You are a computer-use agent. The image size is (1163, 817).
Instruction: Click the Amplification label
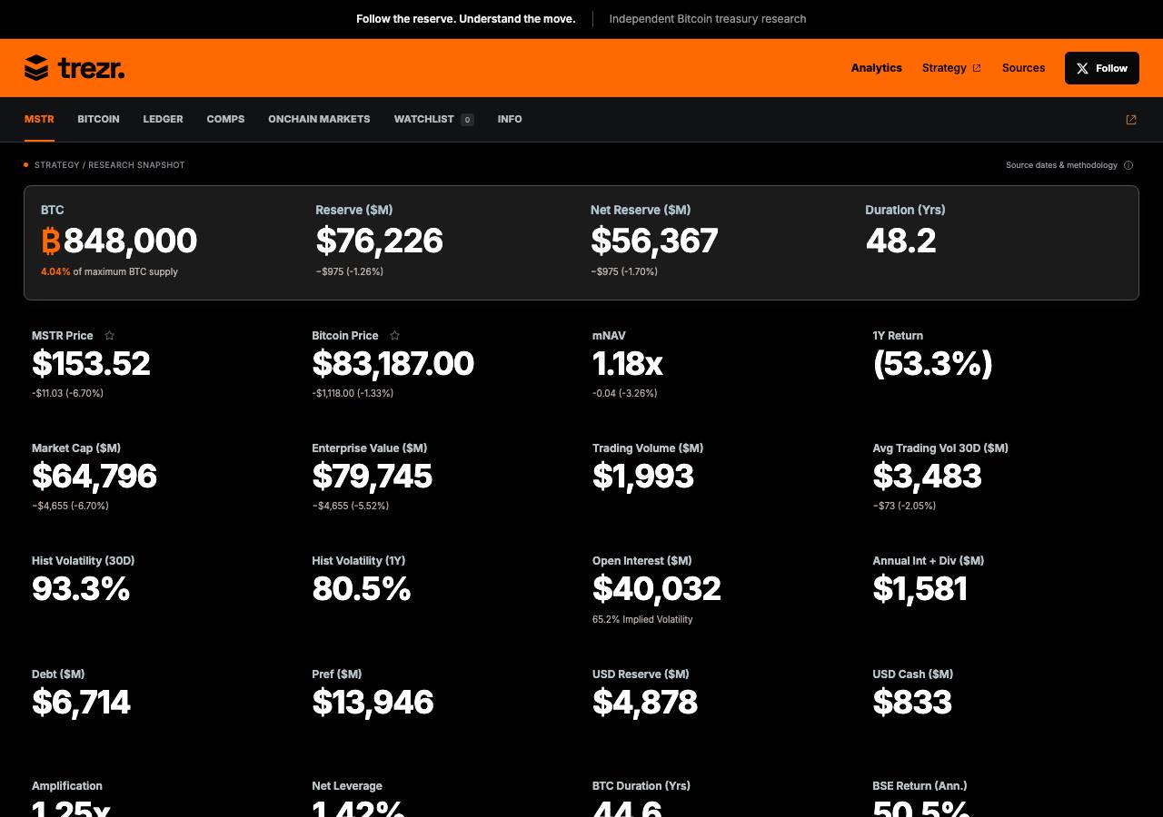pyautogui.click(x=67, y=786)
